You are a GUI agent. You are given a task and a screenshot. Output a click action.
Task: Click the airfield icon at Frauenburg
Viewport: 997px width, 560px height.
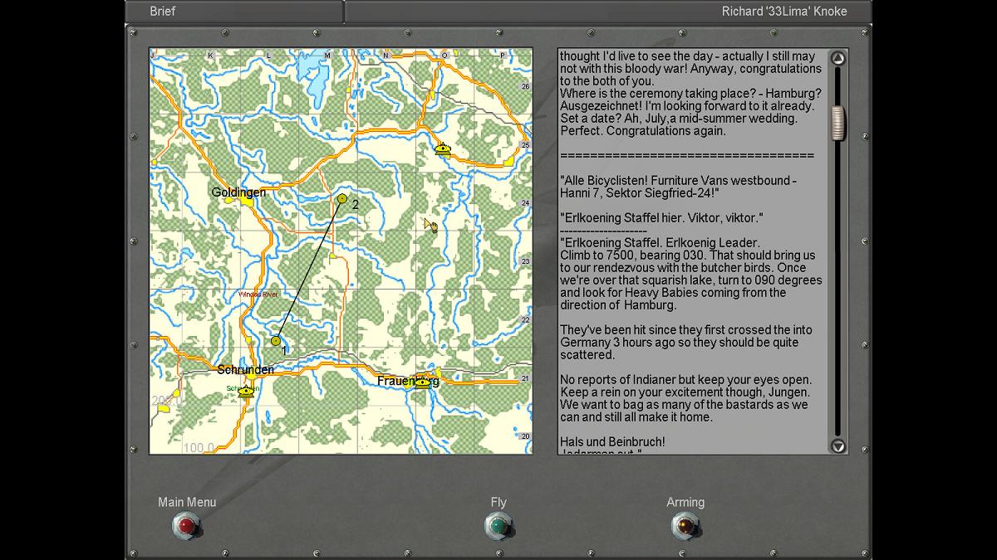coord(422,382)
